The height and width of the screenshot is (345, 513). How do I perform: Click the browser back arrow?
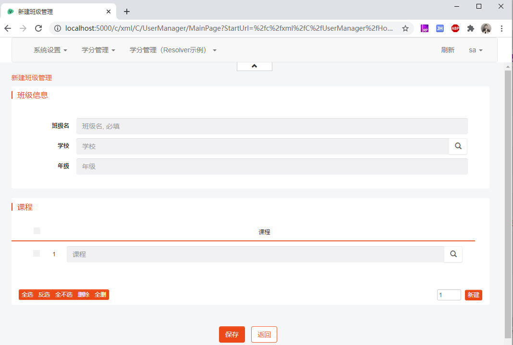click(x=8, y=28)
